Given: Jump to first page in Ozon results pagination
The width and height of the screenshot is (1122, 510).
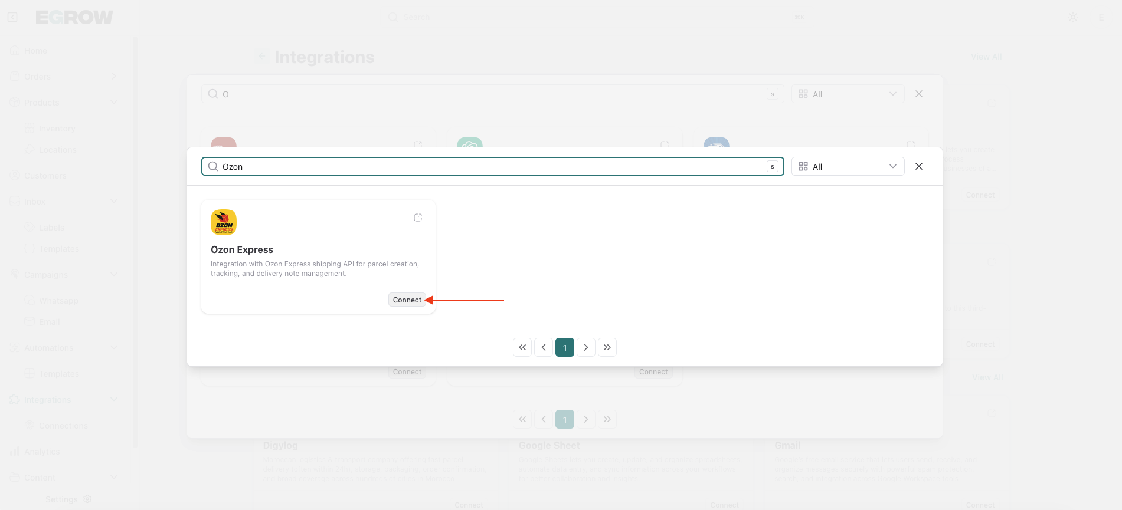Looking at the screenshot, I should [522, 347].
